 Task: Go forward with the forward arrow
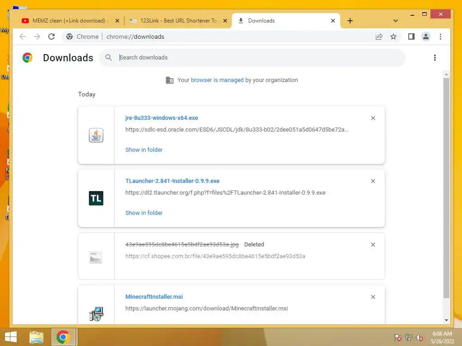click(x=37, y=36)
